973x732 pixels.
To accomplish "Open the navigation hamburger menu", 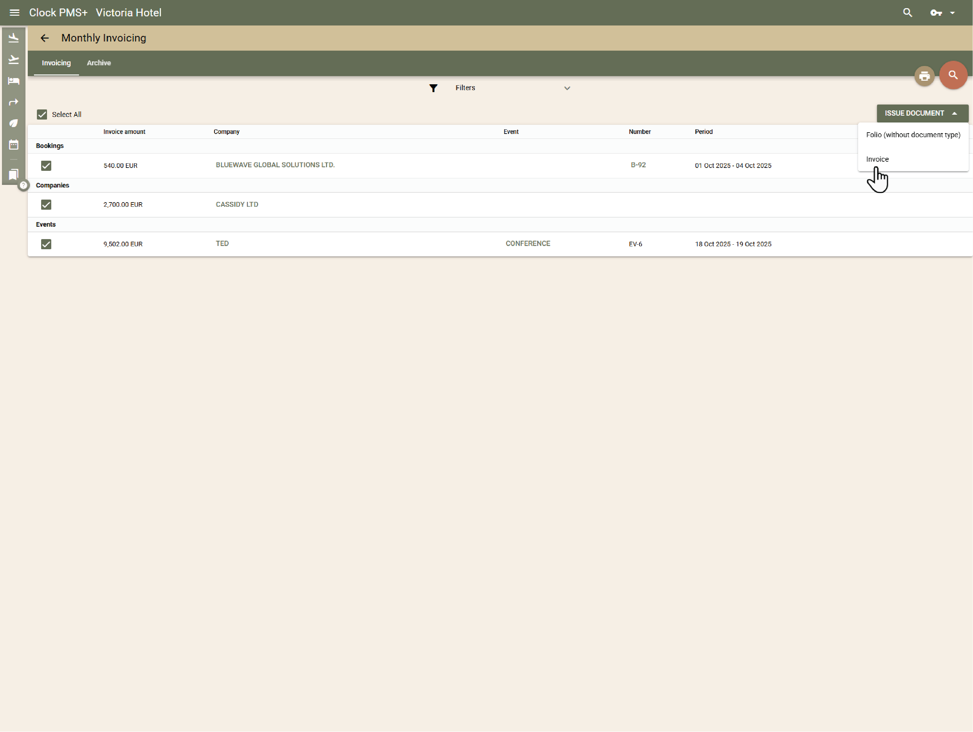I will tap(14, 12).
